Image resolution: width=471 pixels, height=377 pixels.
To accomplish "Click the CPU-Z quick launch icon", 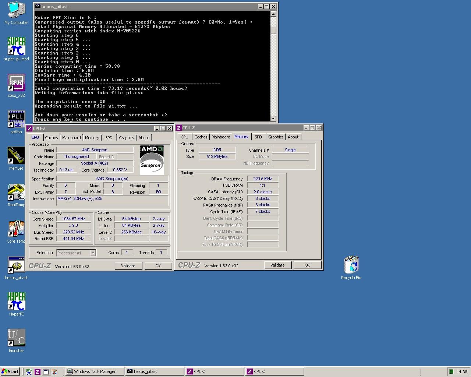I will [x=37, y=371].
